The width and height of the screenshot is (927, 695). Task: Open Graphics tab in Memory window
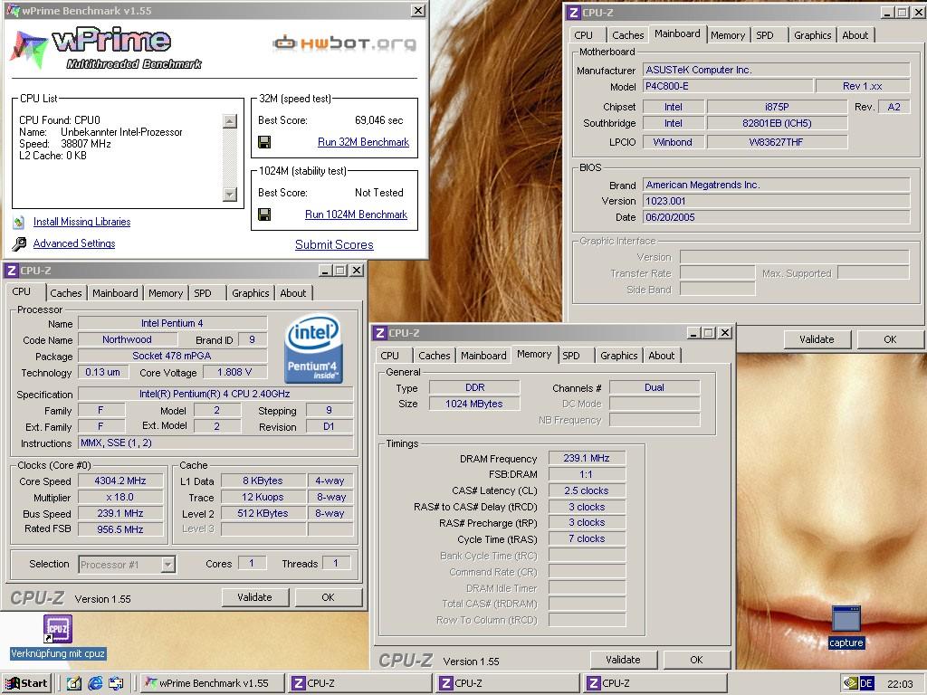[x=618, y=356]
